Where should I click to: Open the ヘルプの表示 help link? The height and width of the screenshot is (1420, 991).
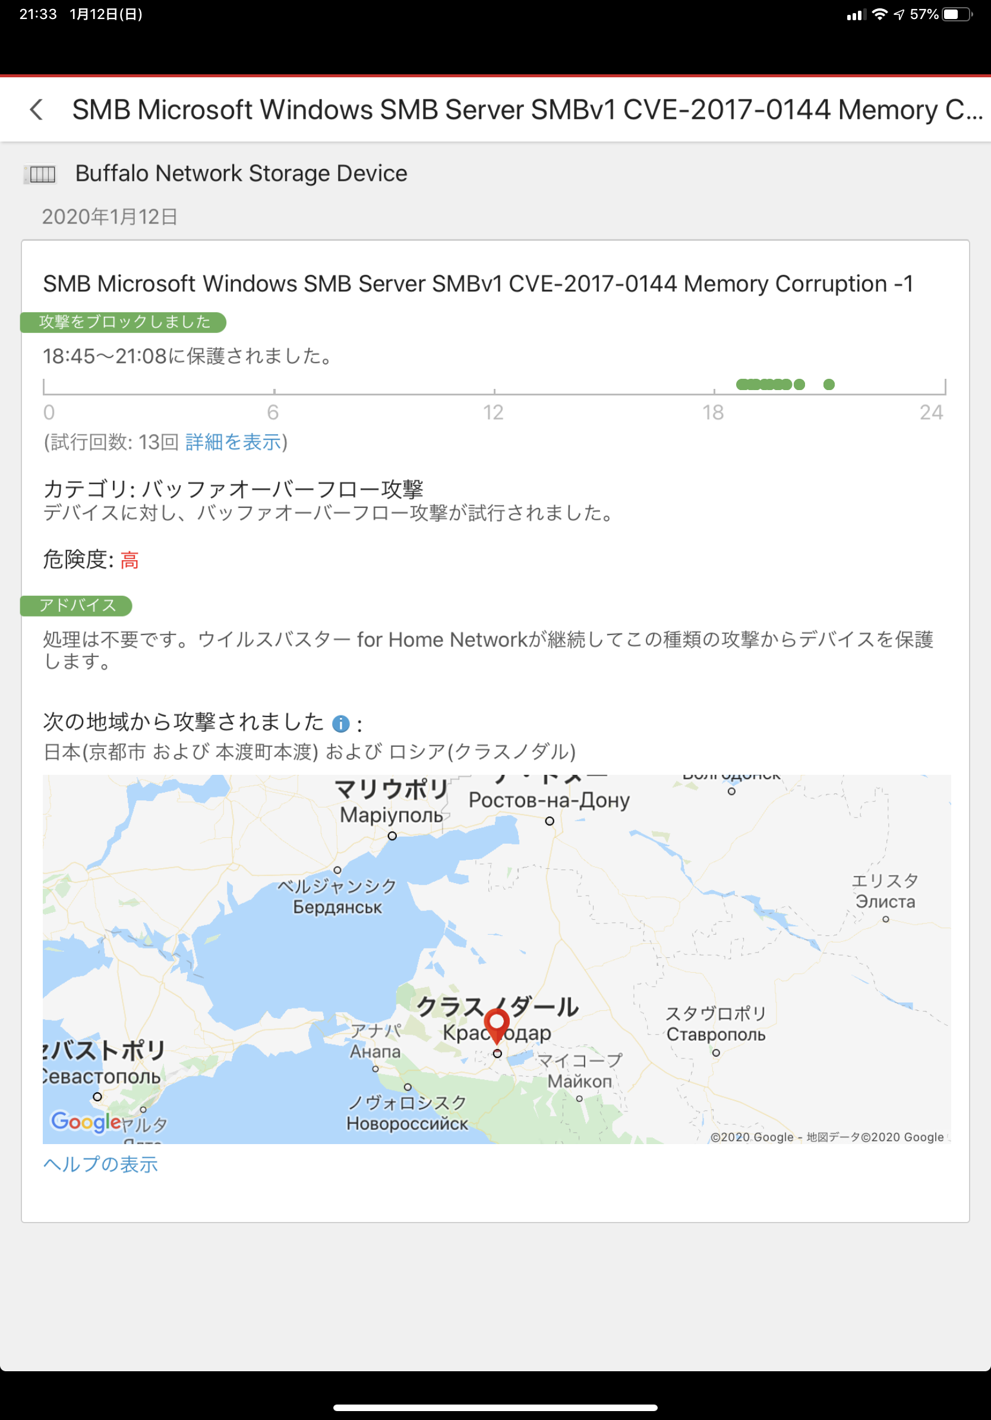click(100, 1164)
